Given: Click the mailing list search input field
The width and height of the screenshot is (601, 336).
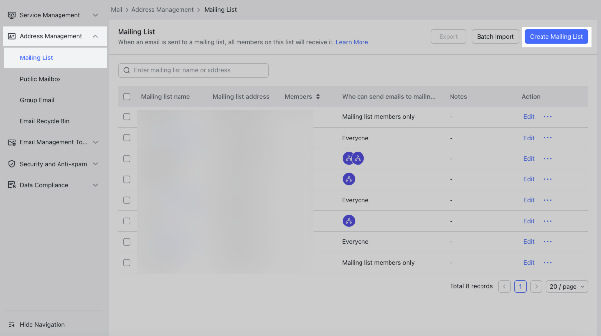Looking at the screenshot, I should [x=197, y=70].
